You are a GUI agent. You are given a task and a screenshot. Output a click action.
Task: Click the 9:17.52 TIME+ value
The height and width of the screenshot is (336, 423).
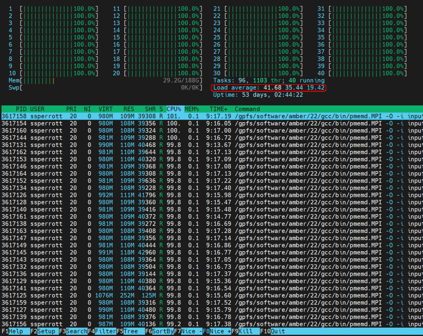[x=219, y=303]
